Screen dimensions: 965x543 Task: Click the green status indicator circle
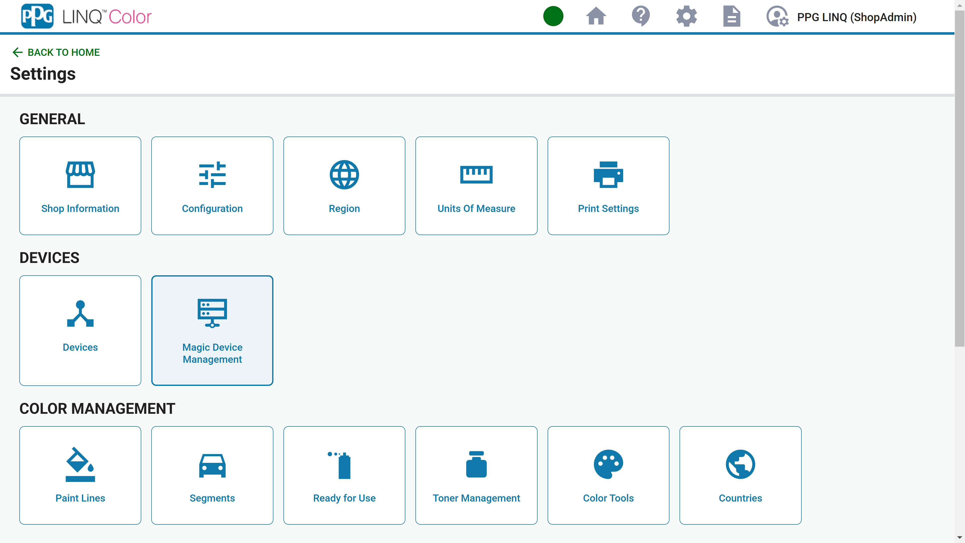pos(553,17)
